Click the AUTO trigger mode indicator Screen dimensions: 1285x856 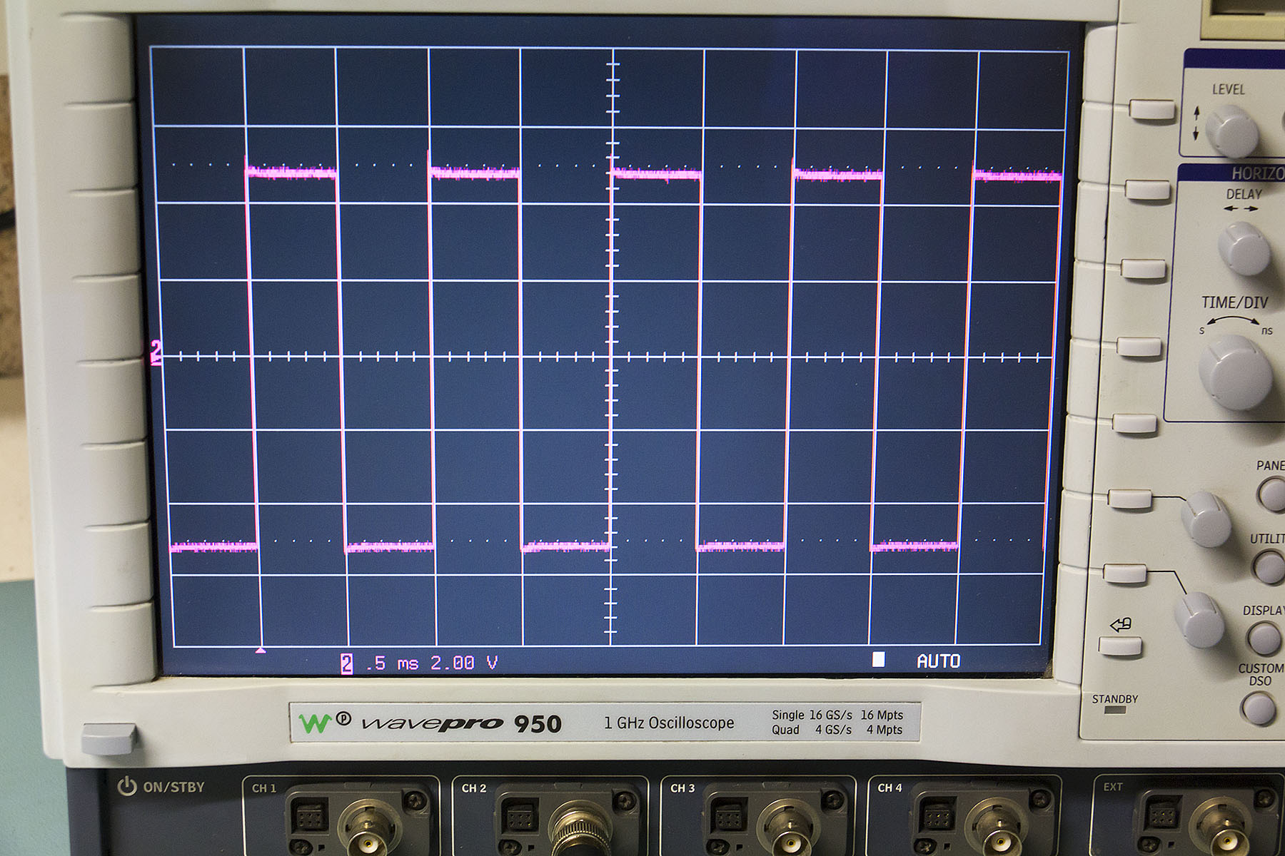[x=938, y=661]
